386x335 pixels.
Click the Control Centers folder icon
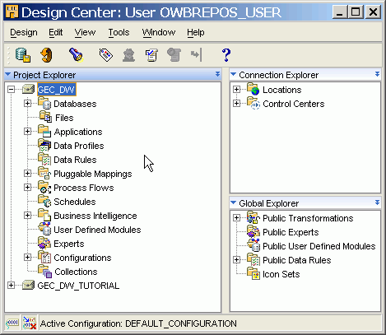click(253, 104)
